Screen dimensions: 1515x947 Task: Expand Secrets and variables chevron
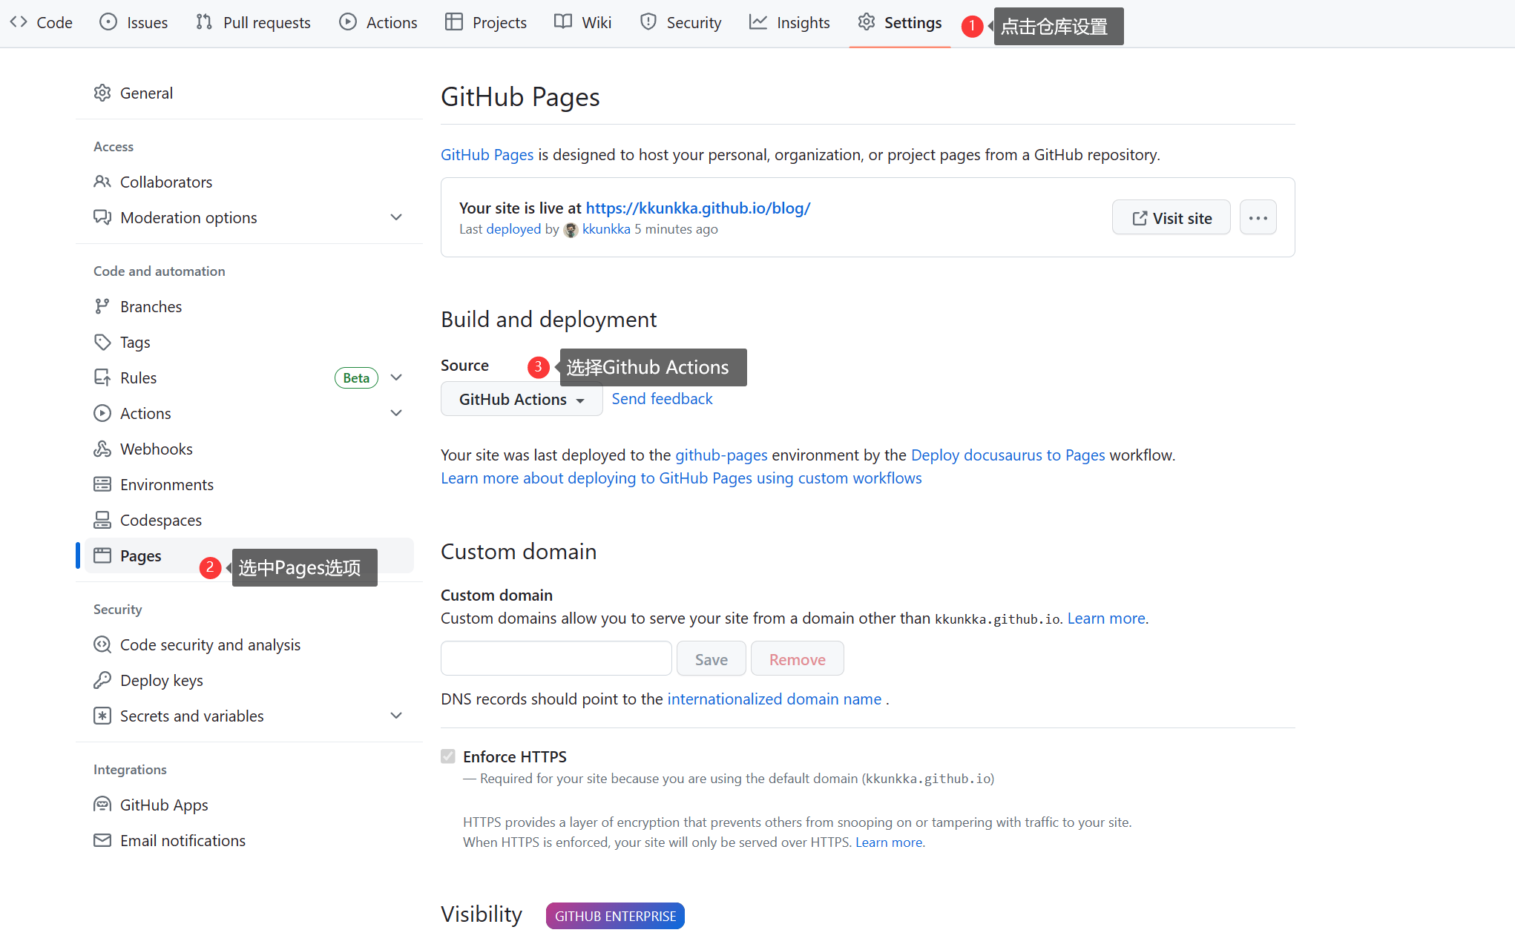coord(396,716)
